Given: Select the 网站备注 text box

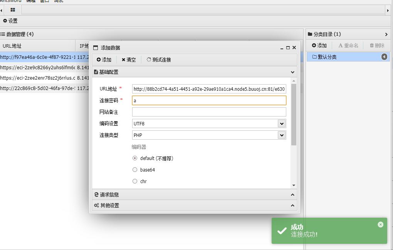Looking at the screenshot, I should point(209,112).
